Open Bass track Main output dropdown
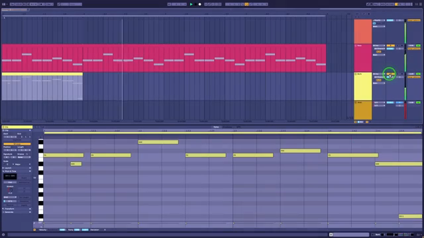This screenshot has height=238, width=424. click(x=379, y=55)
